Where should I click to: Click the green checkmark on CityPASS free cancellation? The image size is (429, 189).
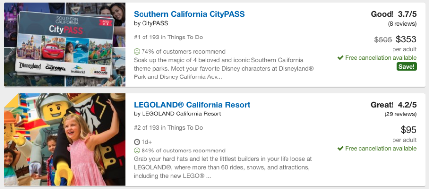pyautogui.click(x=340, y=58)
